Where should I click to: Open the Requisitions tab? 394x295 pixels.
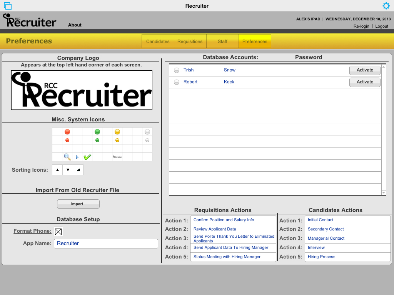190,41
